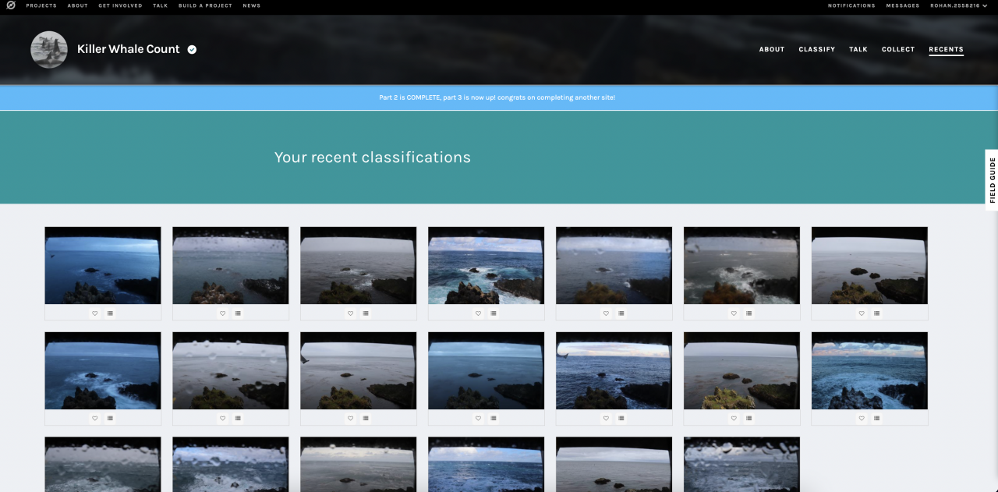
Task: Click heart icon under third second-row image
Action: pyautogui.click(x=350, y=418)
